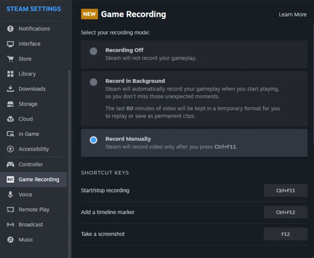
Task: Click the NEW badge beside Game Recording
Action: click(x=89, y=14)
